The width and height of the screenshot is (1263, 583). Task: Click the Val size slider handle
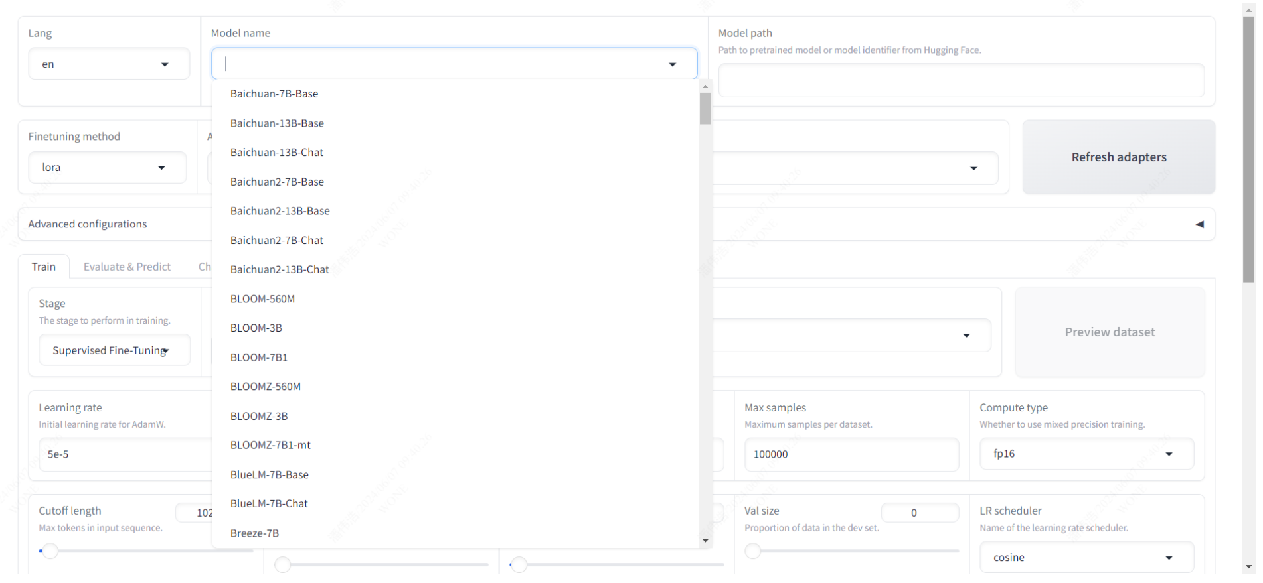pyautogui.click(x=753, y=551)
